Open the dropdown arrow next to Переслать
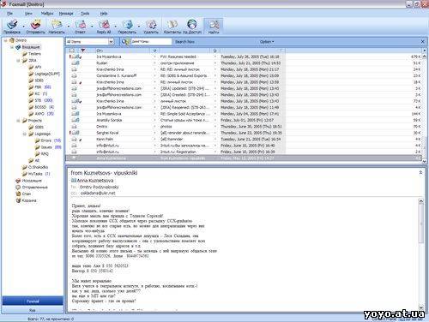 pyautogui.click(x=139, y=26)
